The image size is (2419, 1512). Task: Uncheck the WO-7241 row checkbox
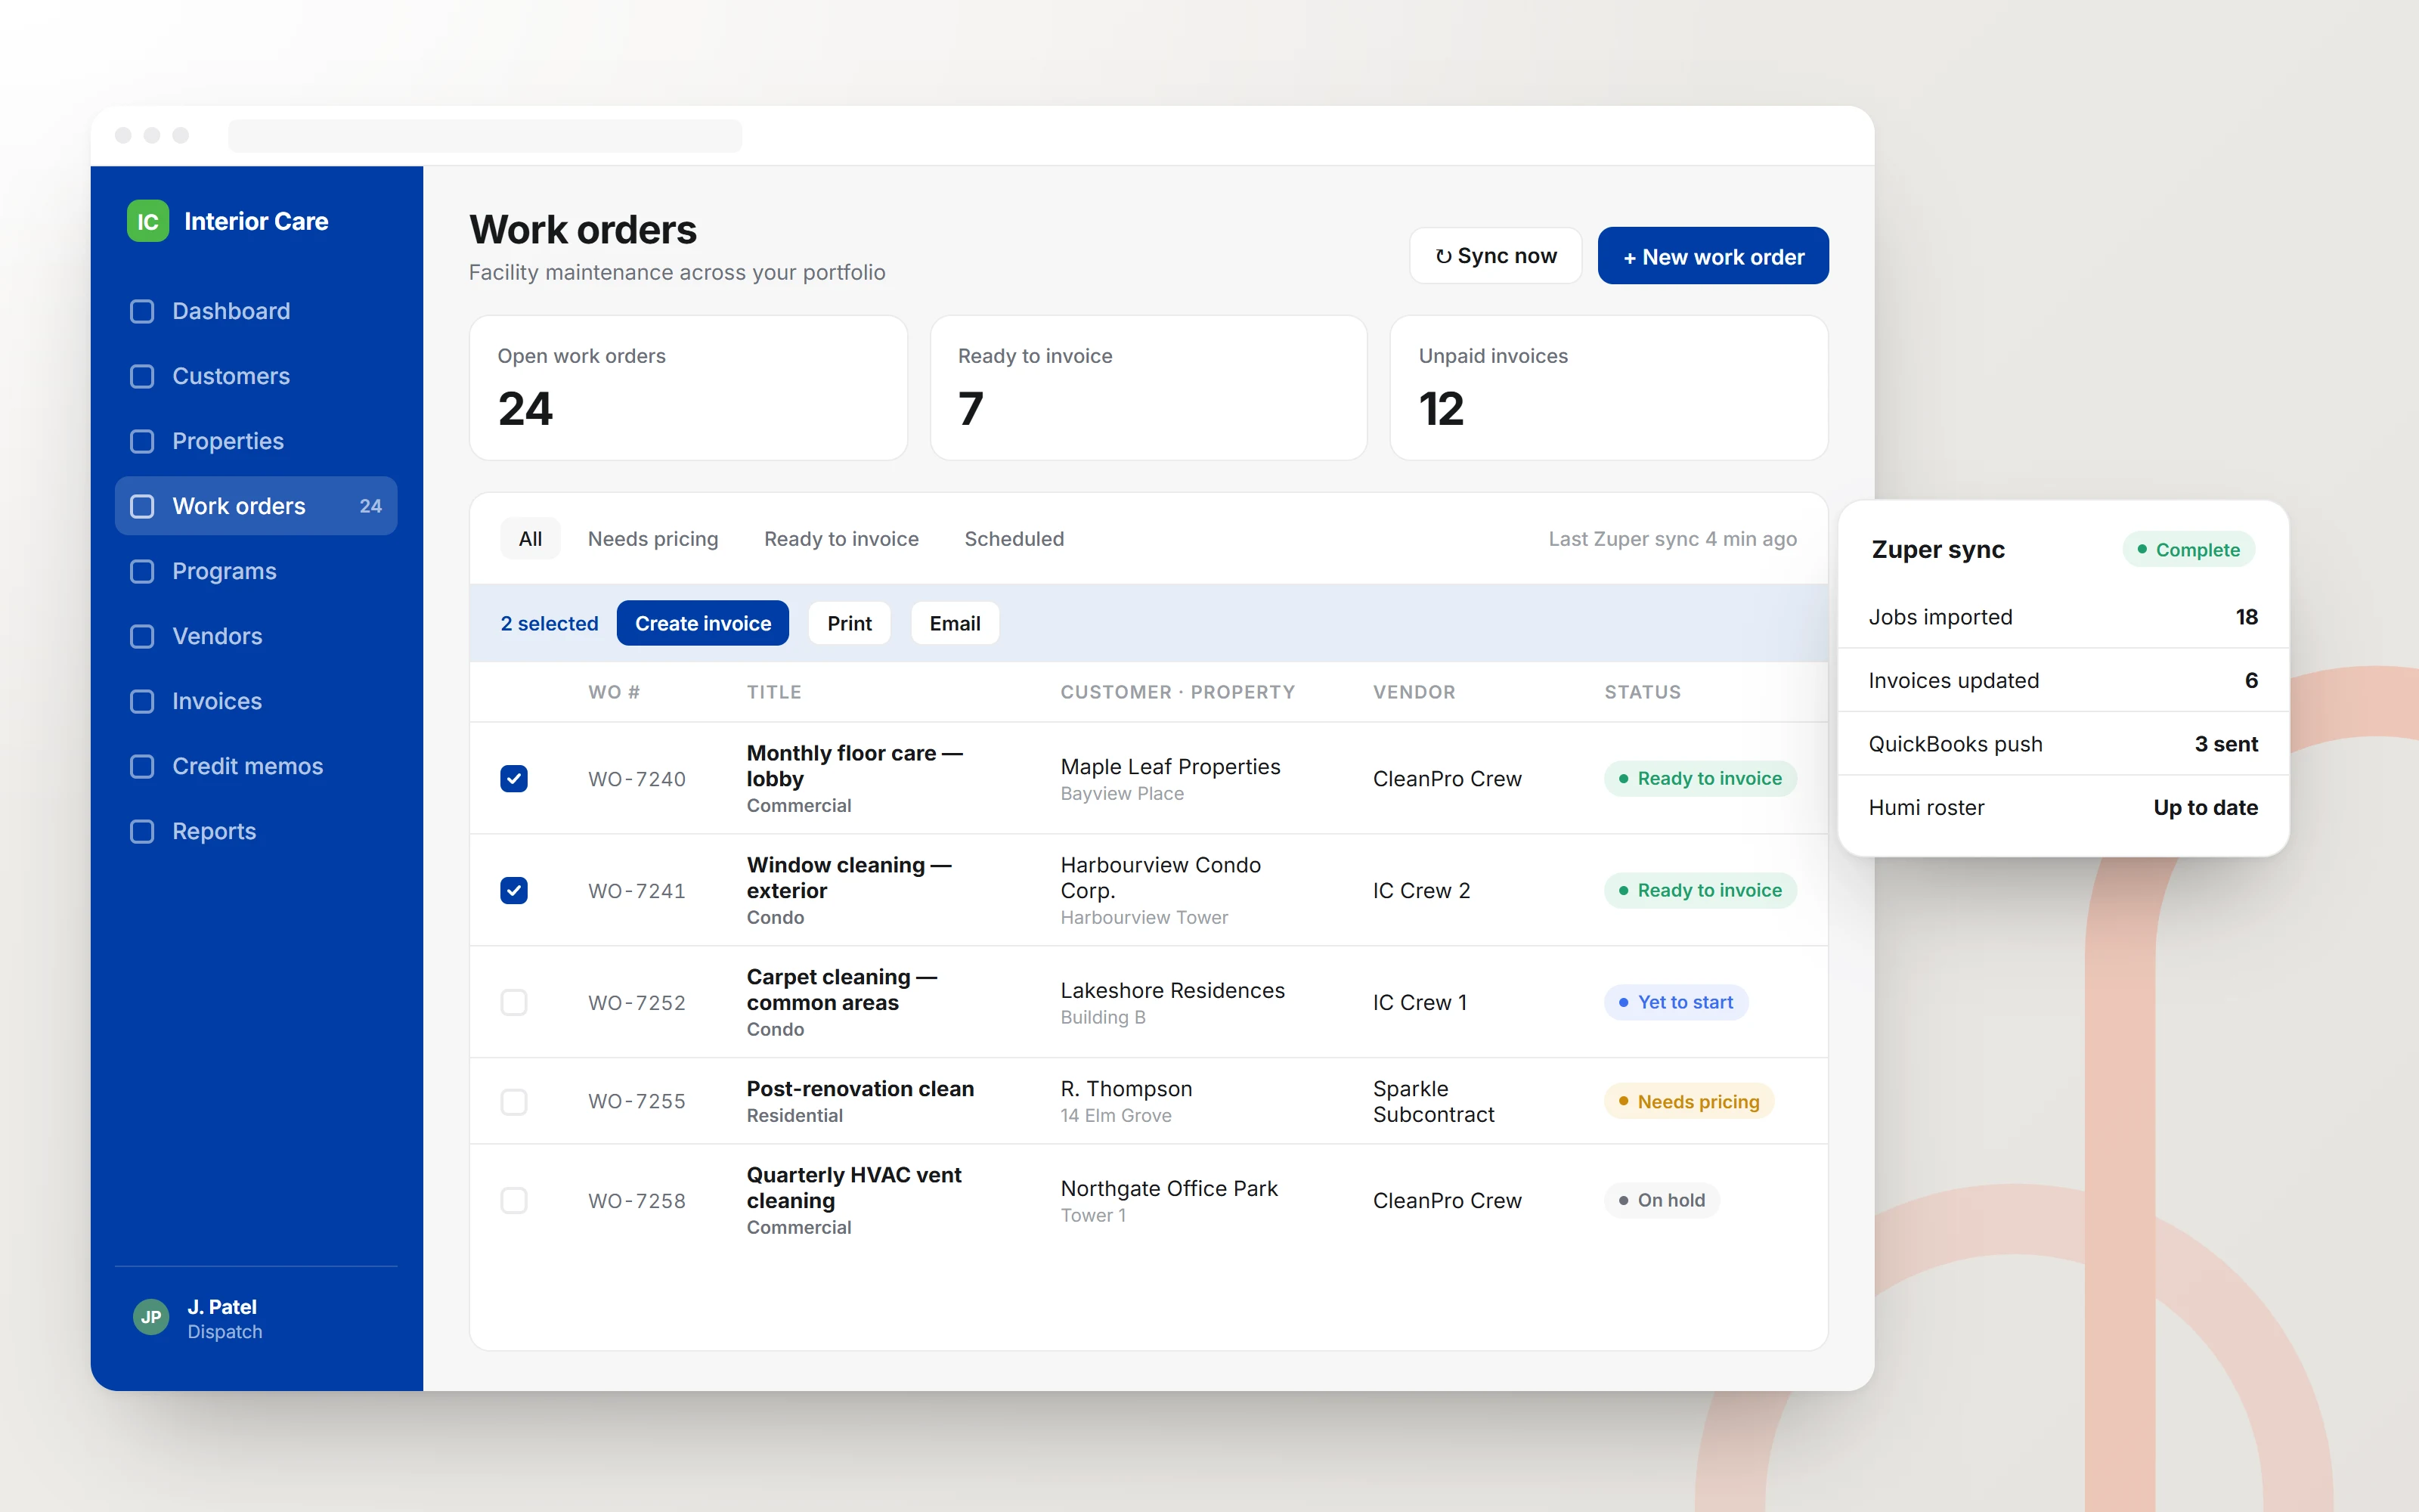pyautogui.click(x=514, y=890)
